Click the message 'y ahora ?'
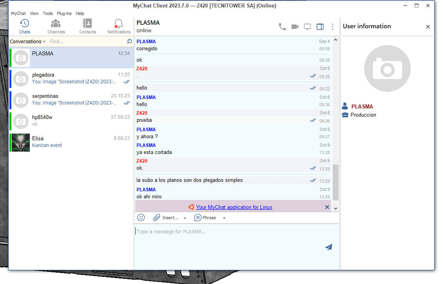 (x=147, y=136)
